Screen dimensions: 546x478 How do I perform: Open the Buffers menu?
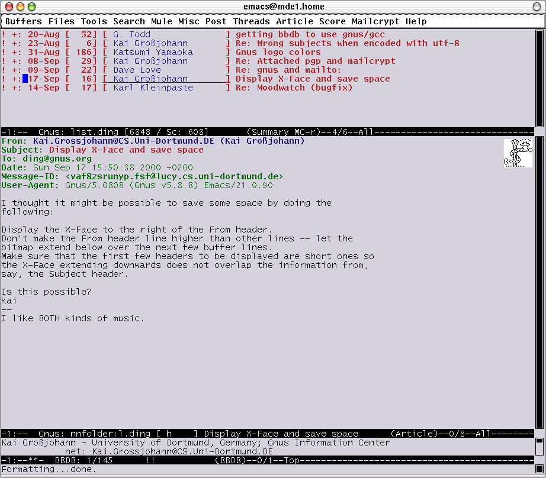tap(23, 21)
